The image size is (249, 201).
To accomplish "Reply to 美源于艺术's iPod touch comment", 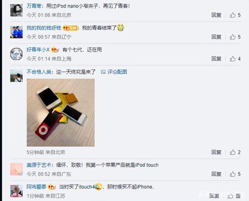I will pos(216,174).
